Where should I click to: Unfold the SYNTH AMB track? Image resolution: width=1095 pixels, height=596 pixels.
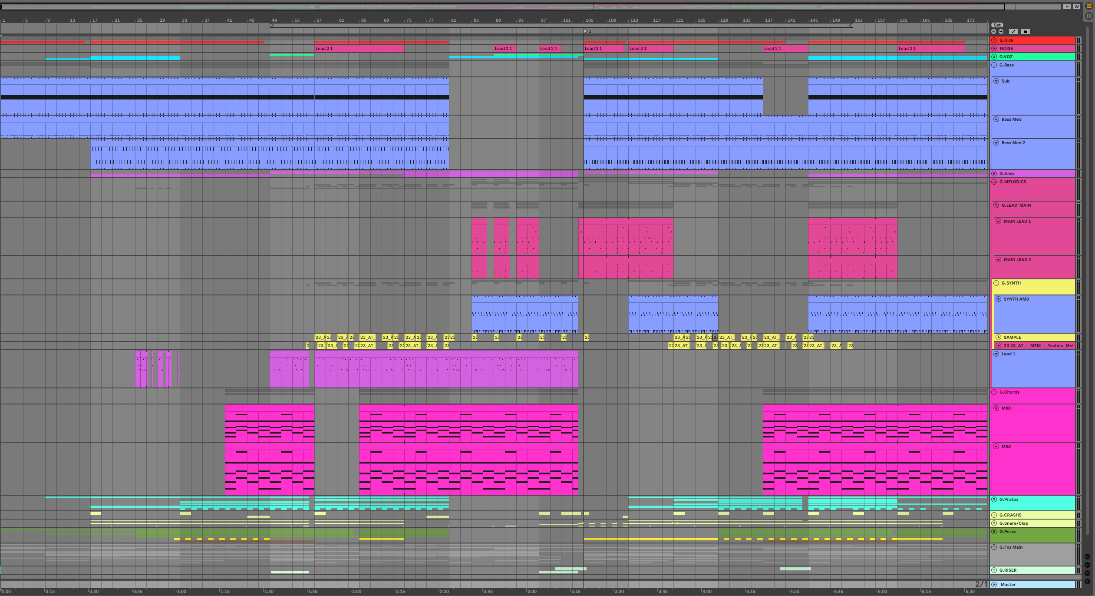pos(999,299)
